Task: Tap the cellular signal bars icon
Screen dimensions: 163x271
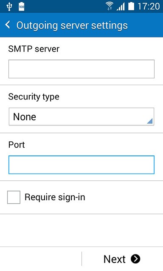Action: pyautogui.click(x=121, y=7)
